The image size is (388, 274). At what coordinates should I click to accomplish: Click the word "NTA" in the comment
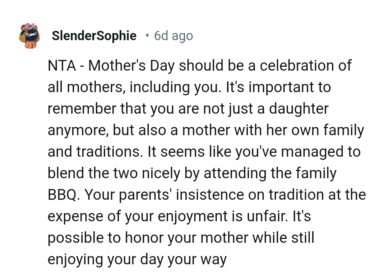tap(62, 66)
